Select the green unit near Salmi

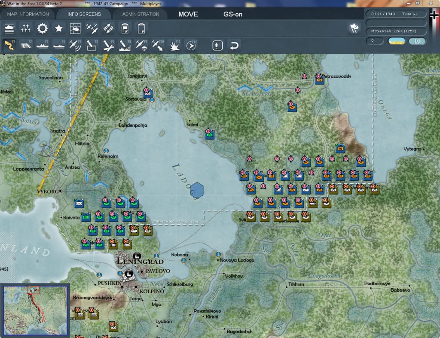coord(210,134)
